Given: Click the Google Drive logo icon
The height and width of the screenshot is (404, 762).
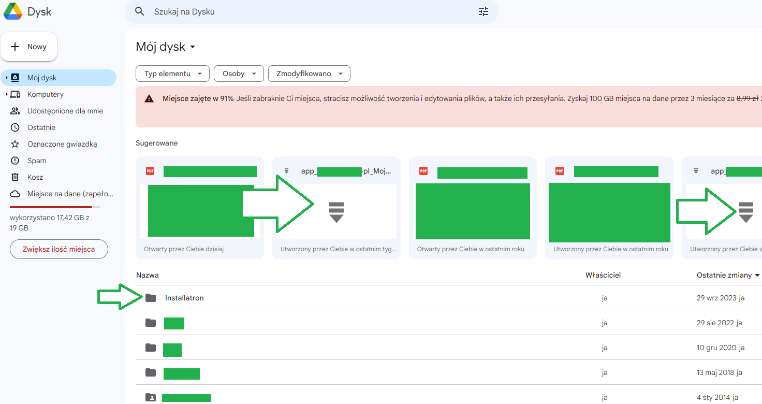Looking at the screenshot, I should (13, 11).
